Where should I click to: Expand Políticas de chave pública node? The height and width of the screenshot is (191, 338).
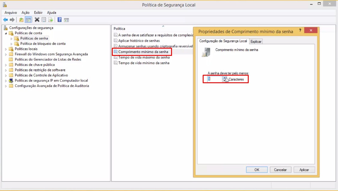click(x=6, y=65)
